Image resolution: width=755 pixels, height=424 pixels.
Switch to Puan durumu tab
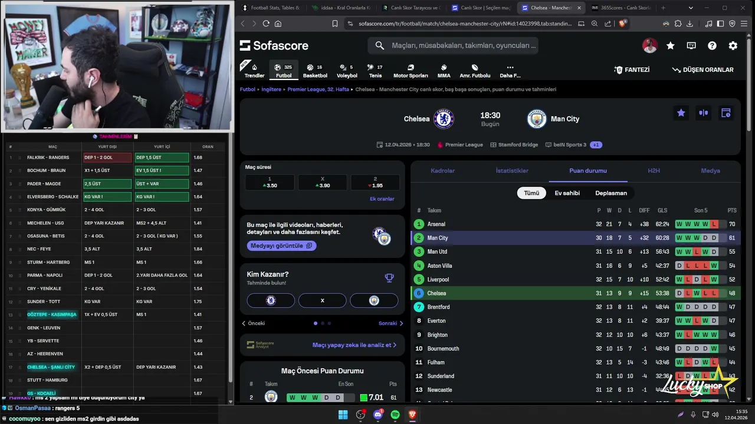tap(587, 171)
